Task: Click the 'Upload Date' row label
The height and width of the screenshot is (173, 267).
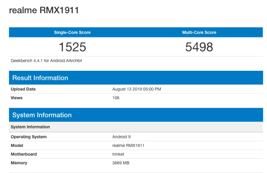Action: click(23, 89)
